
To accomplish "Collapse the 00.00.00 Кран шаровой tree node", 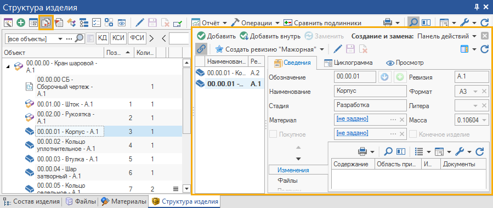I will [8, 67].
